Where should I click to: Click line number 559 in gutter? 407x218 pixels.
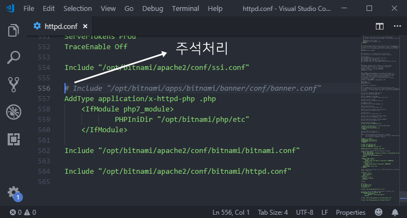[44, 119]
